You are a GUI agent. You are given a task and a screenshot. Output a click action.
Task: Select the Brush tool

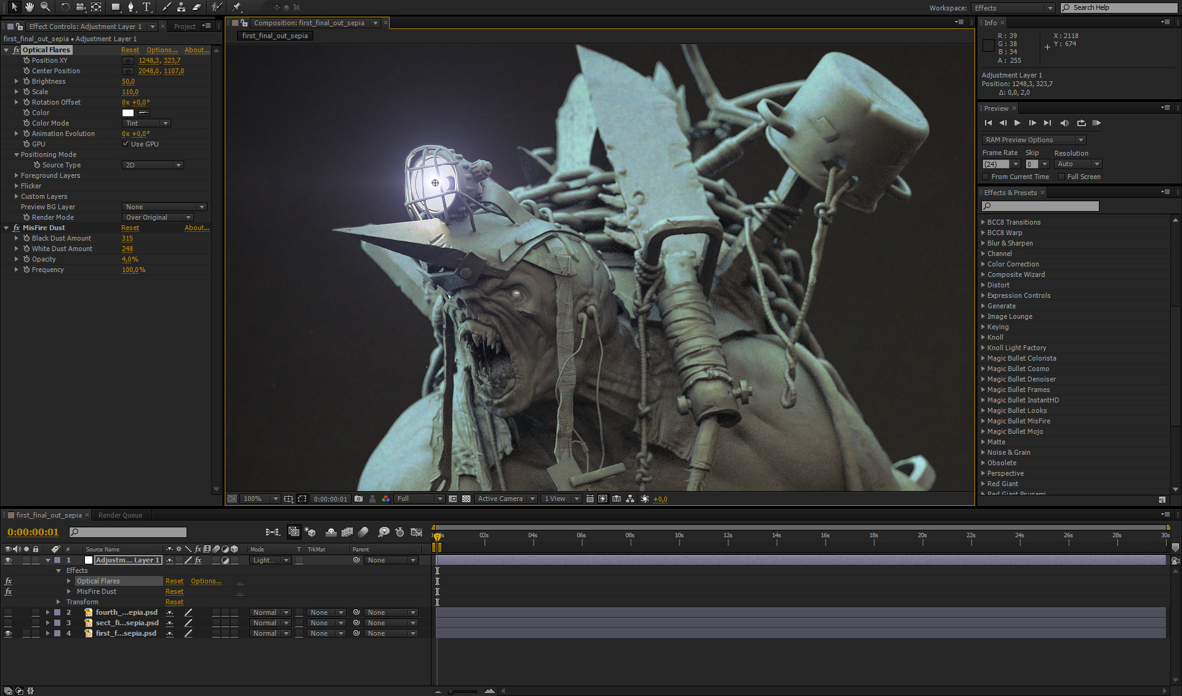point(166,7)
